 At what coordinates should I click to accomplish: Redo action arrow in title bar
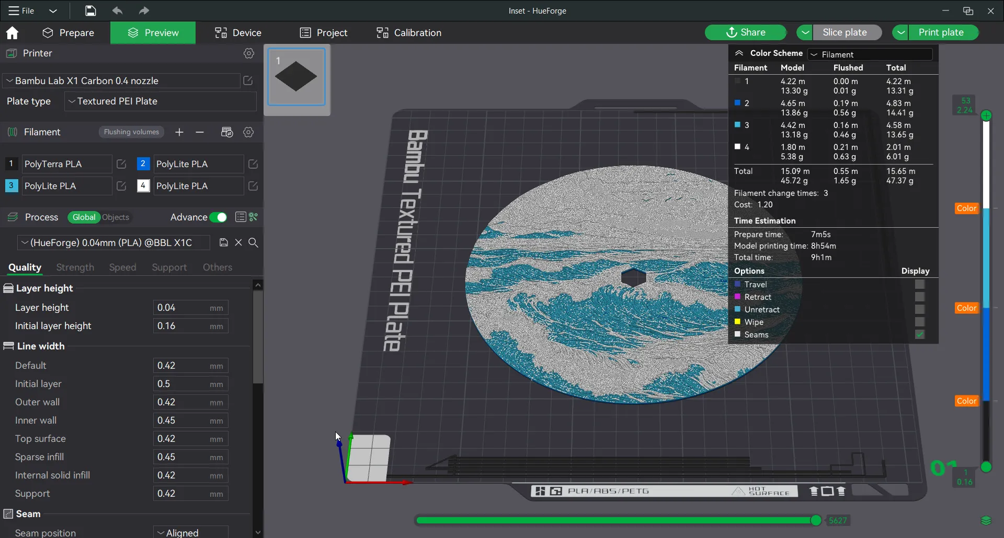click(x=144, y=10)
